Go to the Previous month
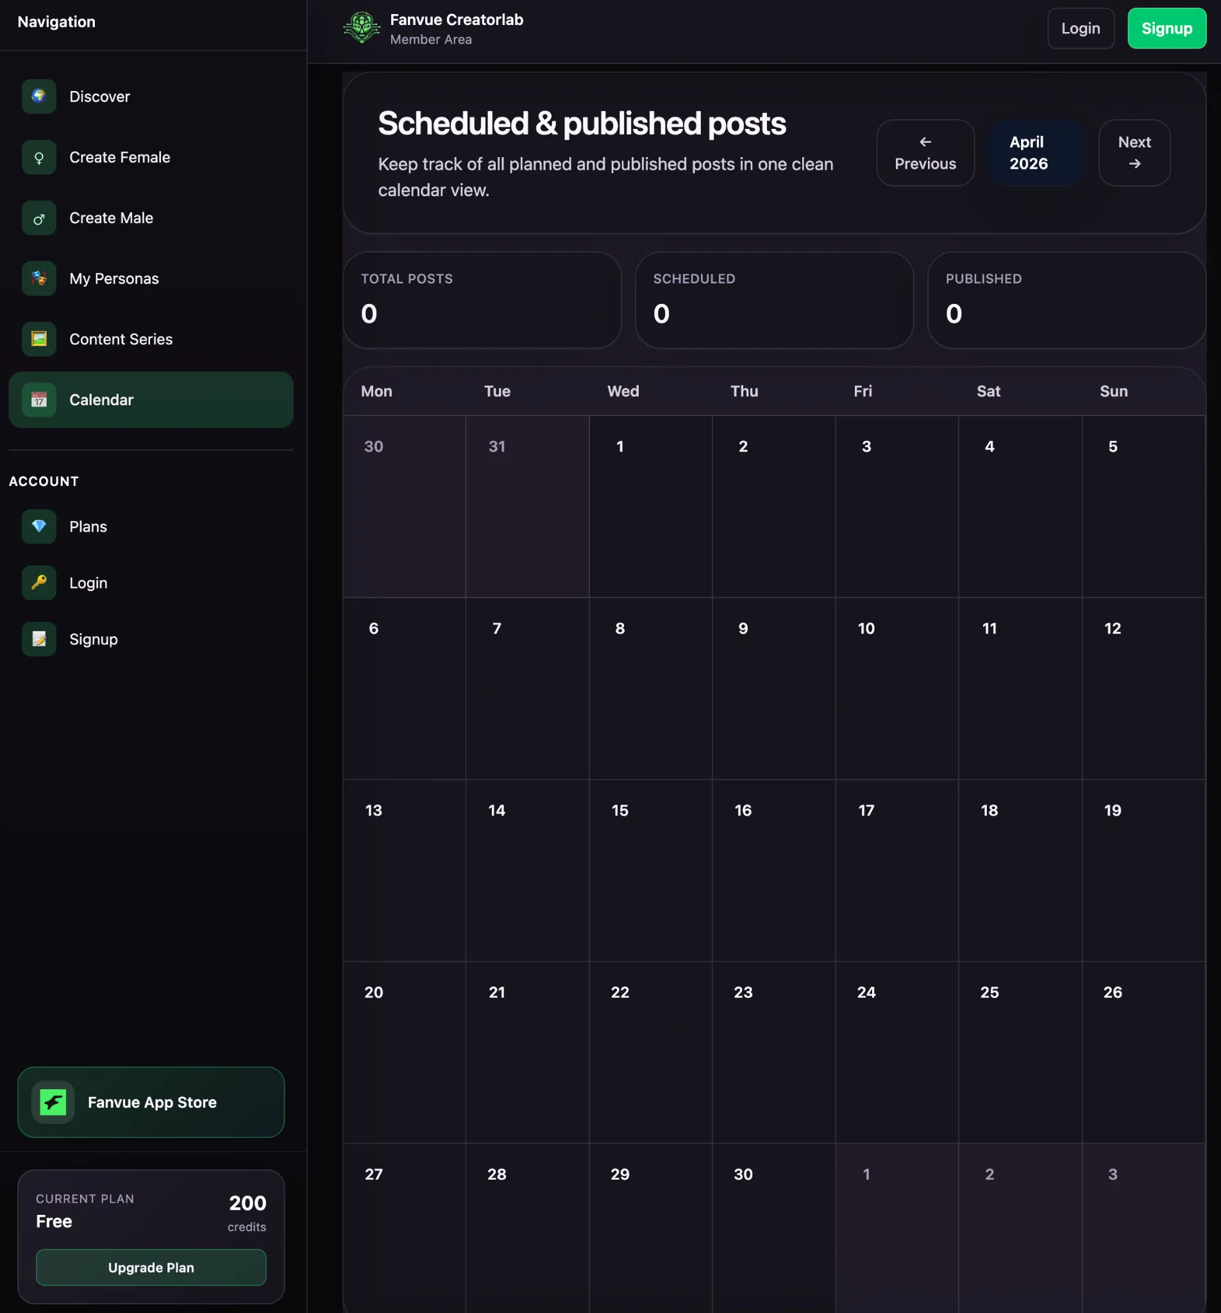1221x1313 pixels. [925, 153]
